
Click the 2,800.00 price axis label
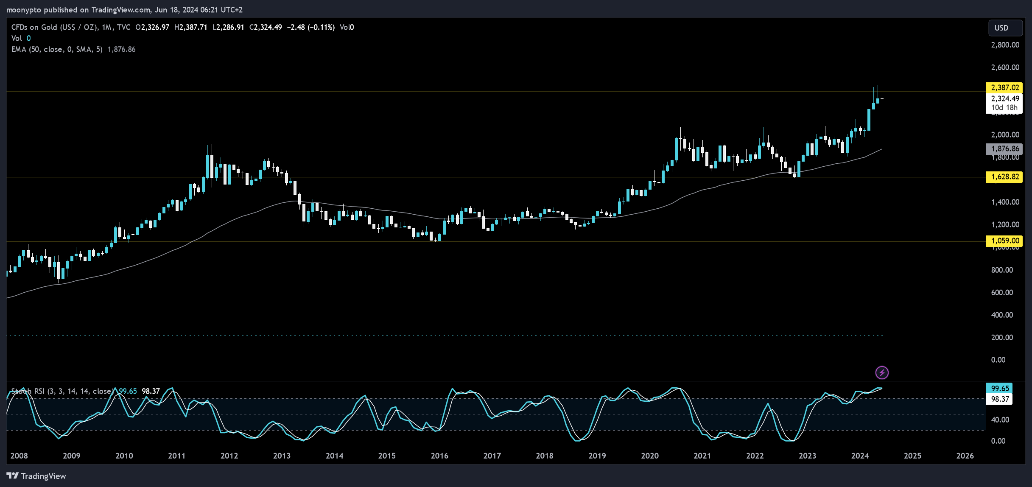pos(1005,45)
